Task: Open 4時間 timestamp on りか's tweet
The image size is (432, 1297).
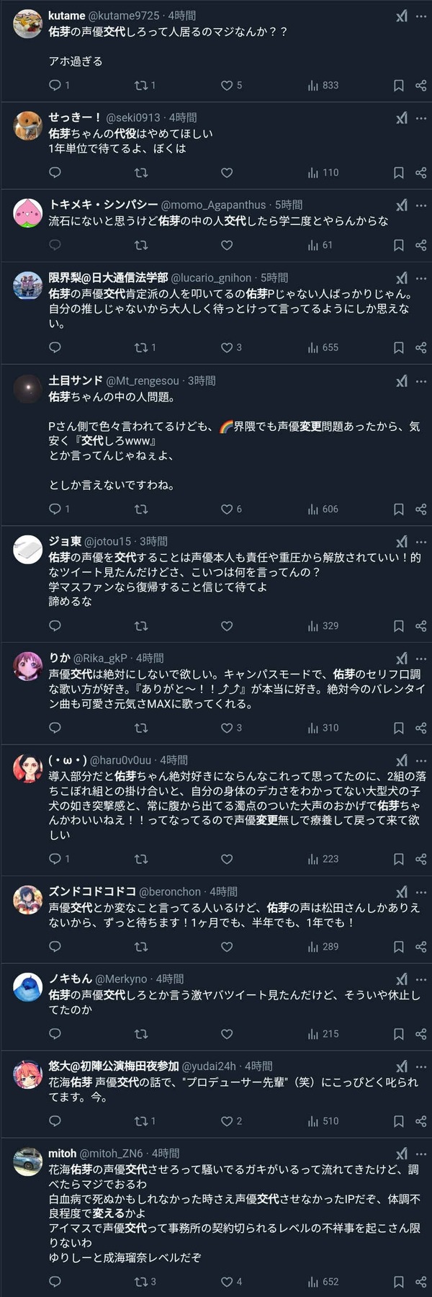Action: pyautogui.click(x=150, y=658)
